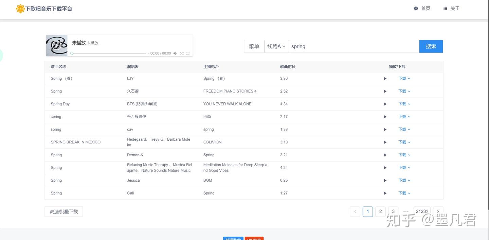
Task: Play the song Spring (春) by LJY
Action: 385,79
